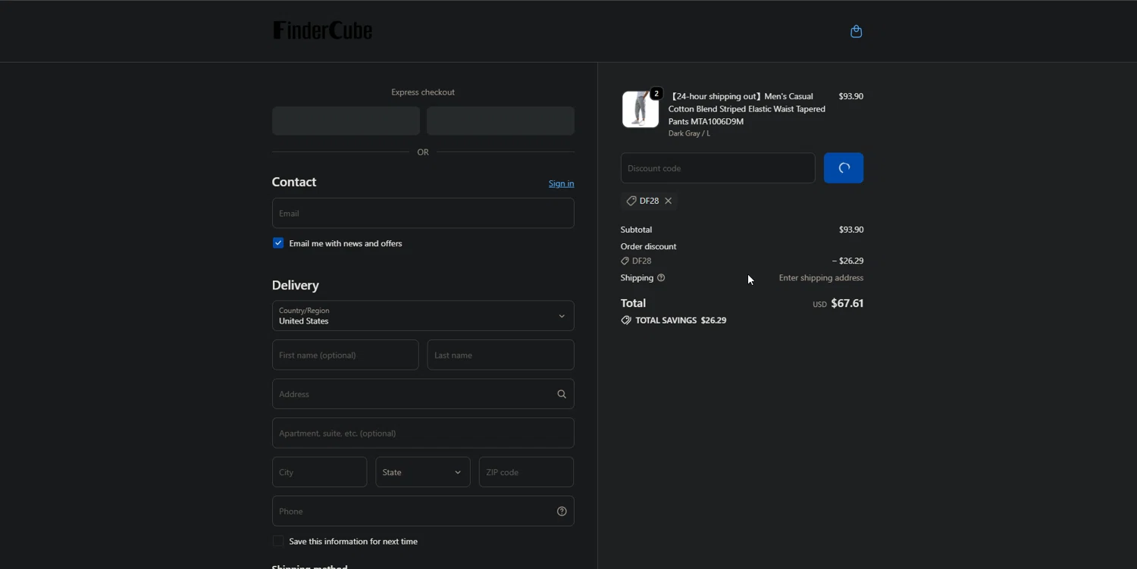Click the loading Apply discount button

(x=844, y=168)
